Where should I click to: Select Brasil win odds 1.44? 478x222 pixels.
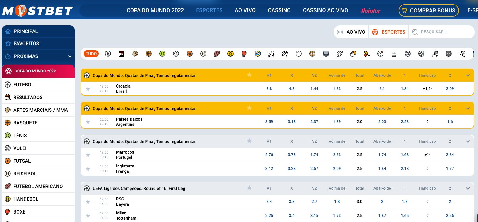pyautogui.click(x=314, y=89)
